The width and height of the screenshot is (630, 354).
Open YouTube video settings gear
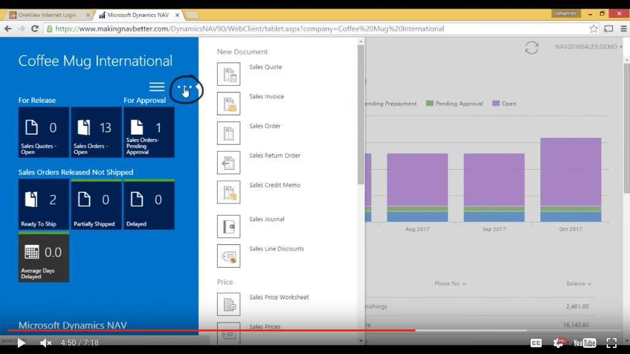[x=558, y=343]
